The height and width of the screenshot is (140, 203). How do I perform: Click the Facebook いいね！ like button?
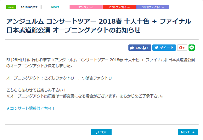(x=139, y=48)
